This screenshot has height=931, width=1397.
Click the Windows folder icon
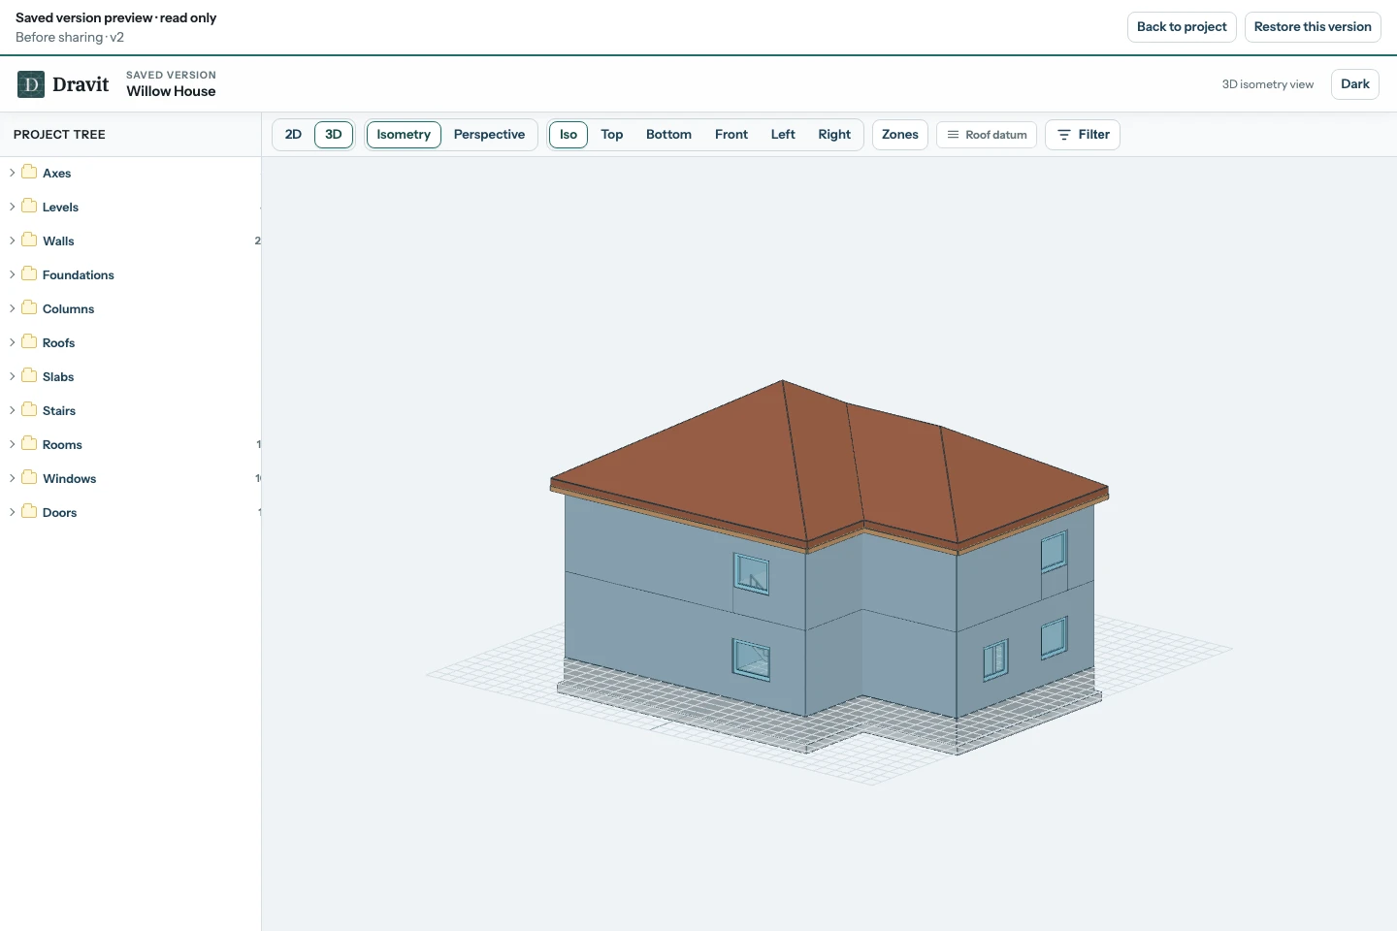(x=29, y=478)
